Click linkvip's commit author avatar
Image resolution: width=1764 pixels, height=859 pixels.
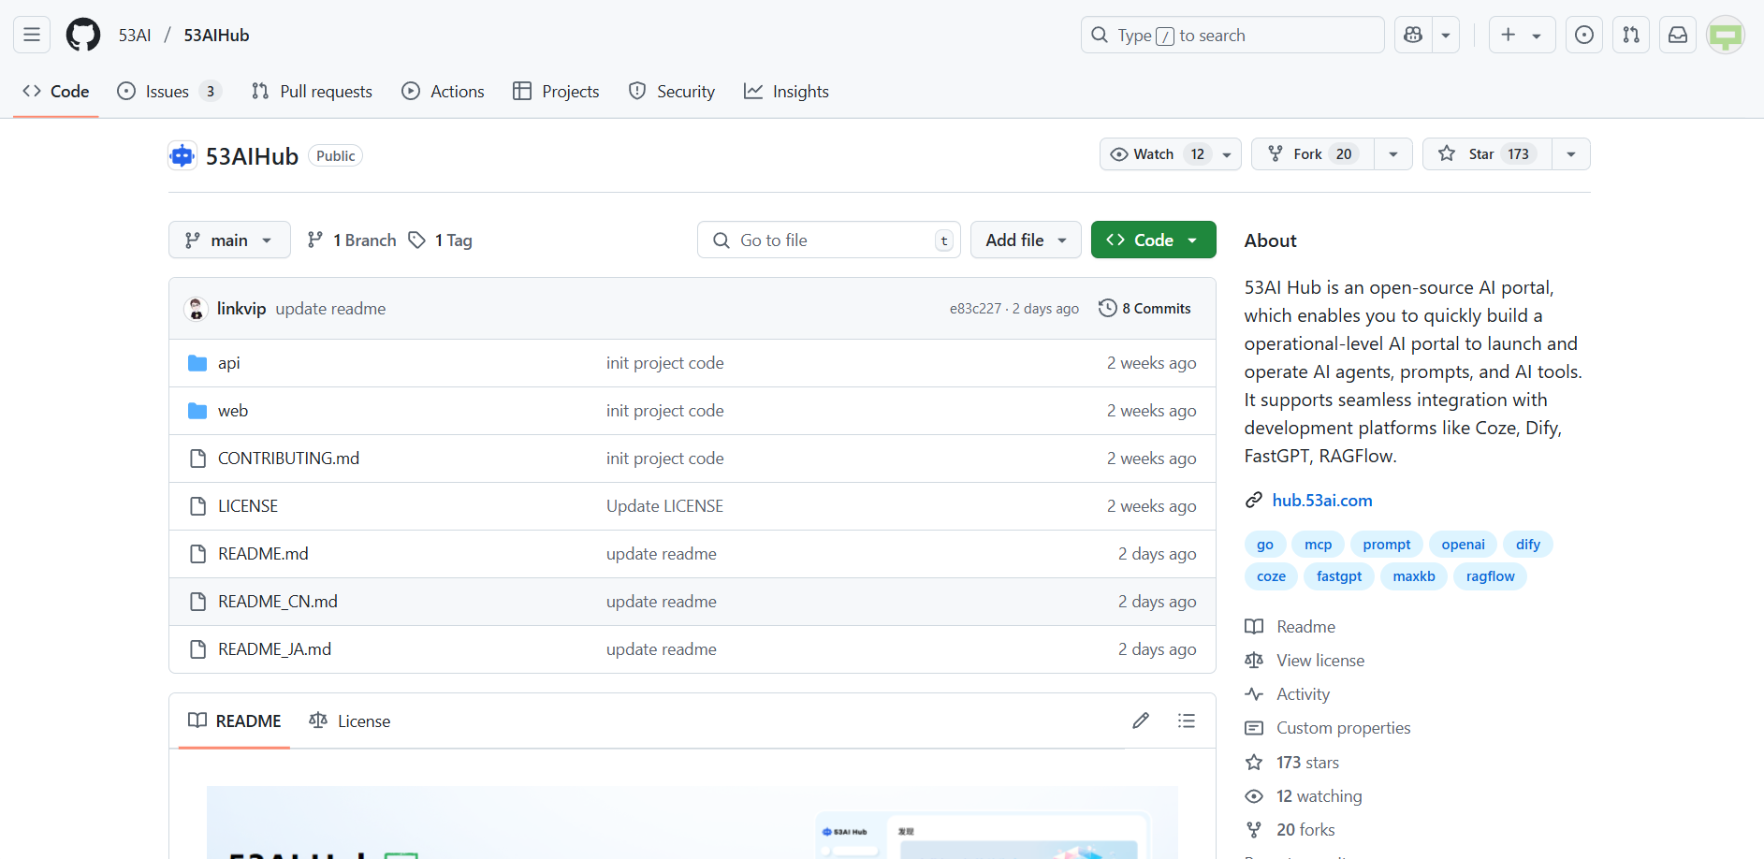[196, 309]
